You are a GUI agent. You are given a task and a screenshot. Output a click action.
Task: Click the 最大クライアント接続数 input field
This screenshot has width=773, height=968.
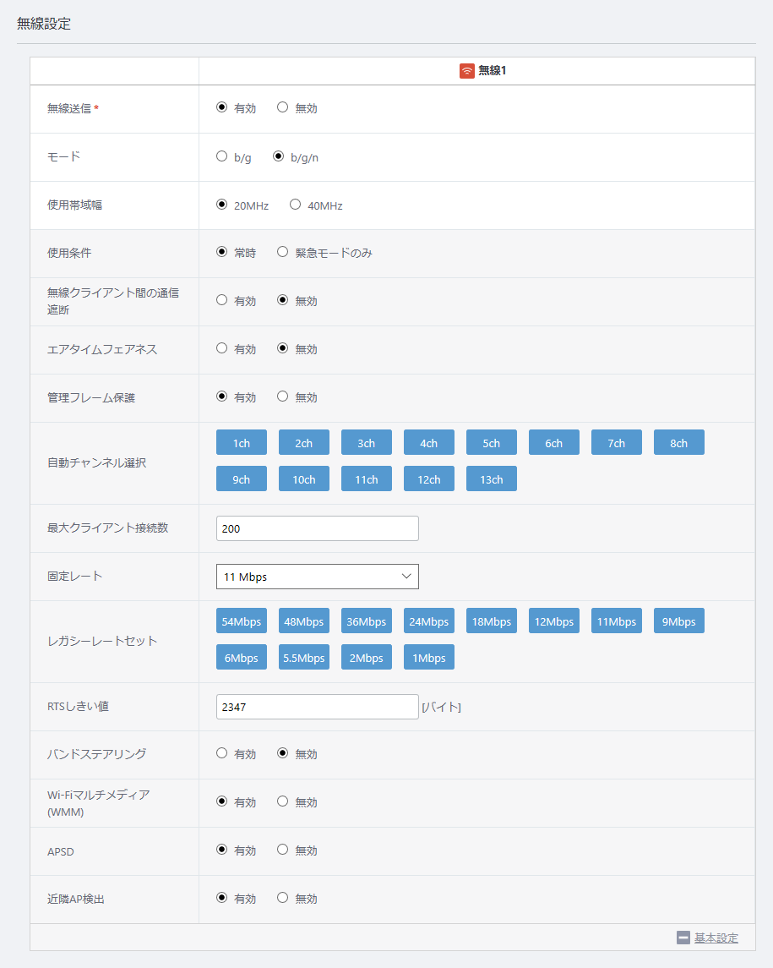(x=317, y=528)
